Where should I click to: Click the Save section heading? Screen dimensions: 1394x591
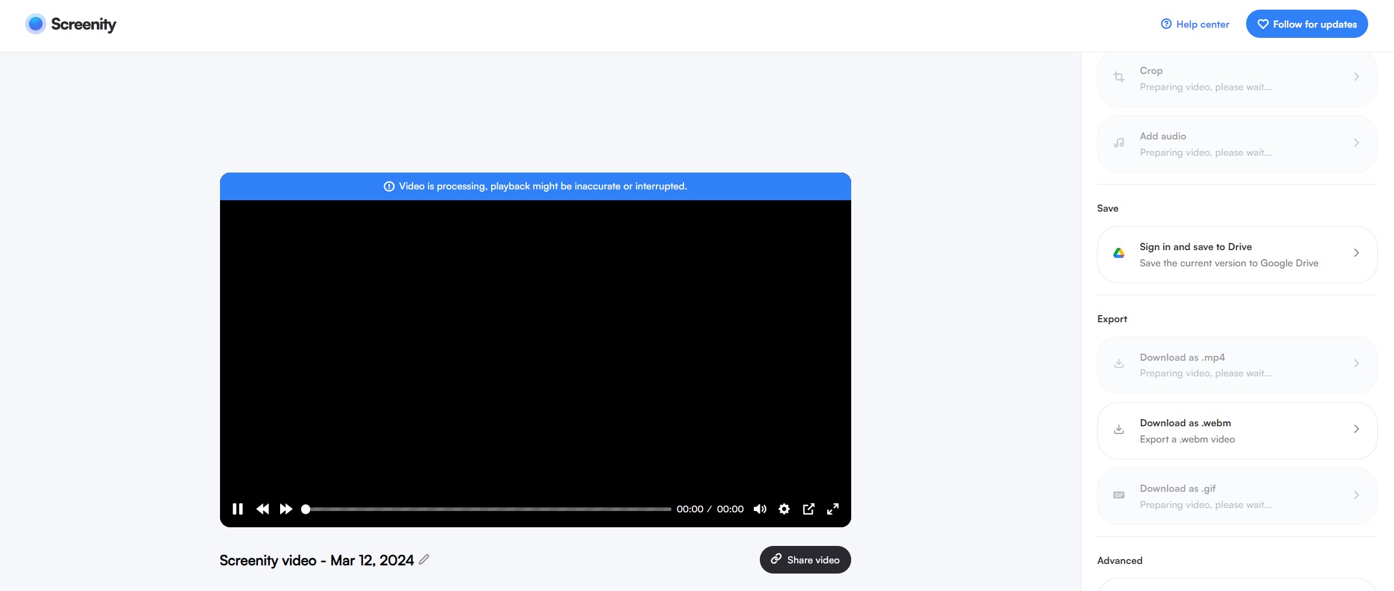(1107, 208)
